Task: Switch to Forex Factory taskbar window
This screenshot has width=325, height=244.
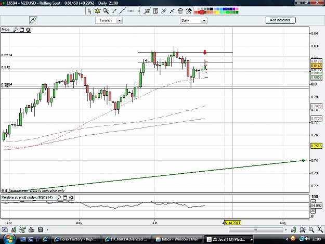Action: click(76, 239)
